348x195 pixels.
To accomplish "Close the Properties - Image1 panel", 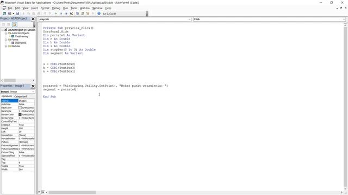I will (33, 86).
